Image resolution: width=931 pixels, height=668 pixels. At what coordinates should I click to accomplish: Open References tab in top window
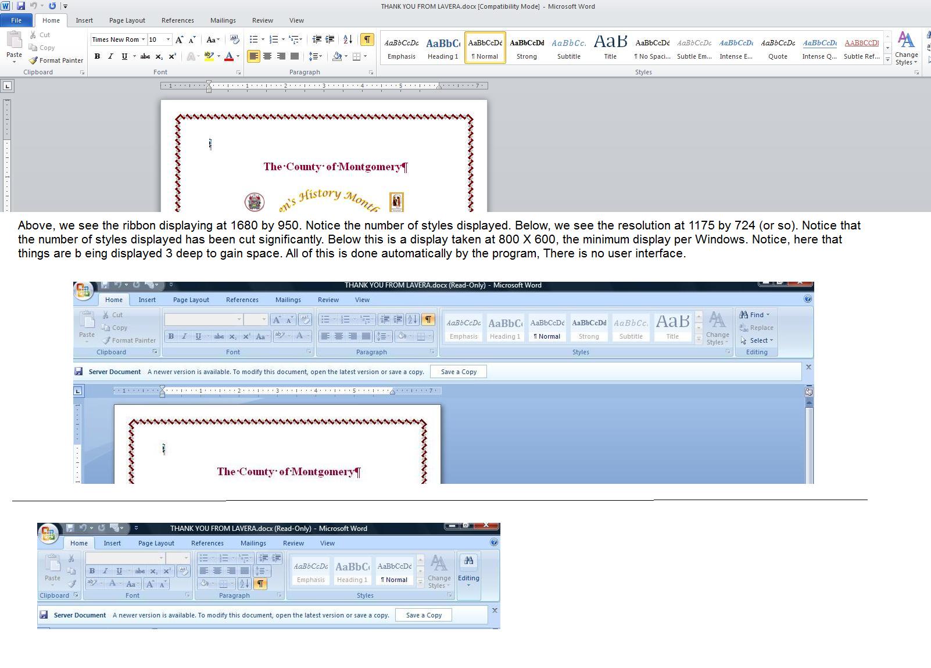[x=178, y=20]
